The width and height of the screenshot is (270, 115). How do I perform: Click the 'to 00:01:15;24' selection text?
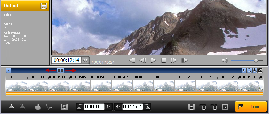point(16,40)
